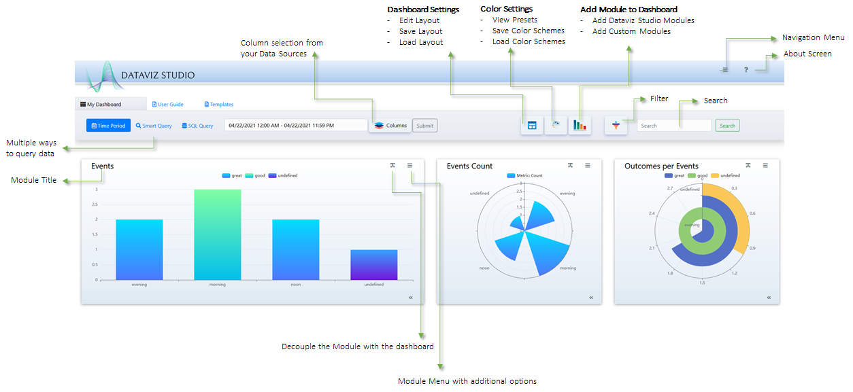
Task: Switch to the Templates tab
Action: coord(219,105)
